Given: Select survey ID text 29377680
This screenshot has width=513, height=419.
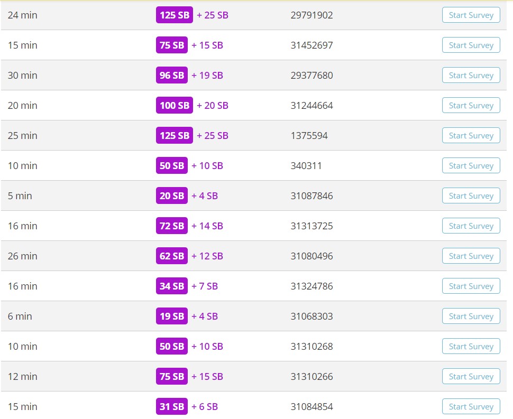Looking at the screenshot, I should tap(312, 75).
